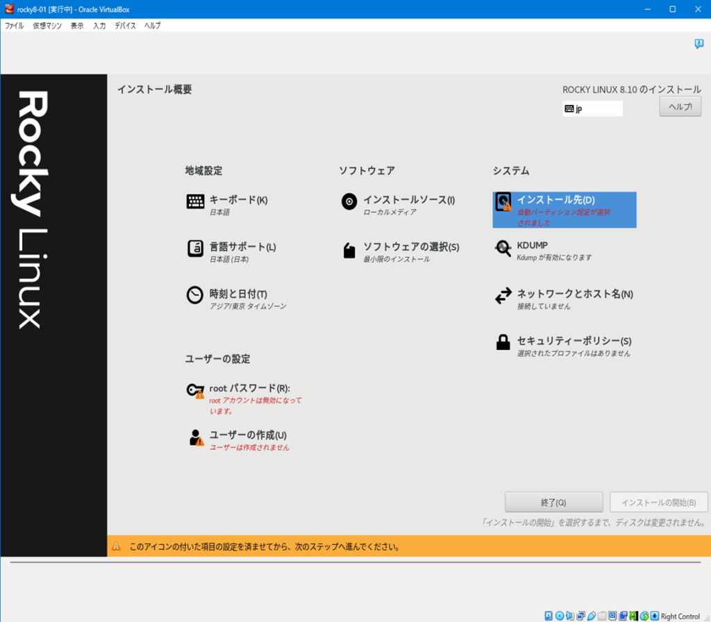Click network adapters status bar icon
The image size is (711, 622).
coord(581,616)
